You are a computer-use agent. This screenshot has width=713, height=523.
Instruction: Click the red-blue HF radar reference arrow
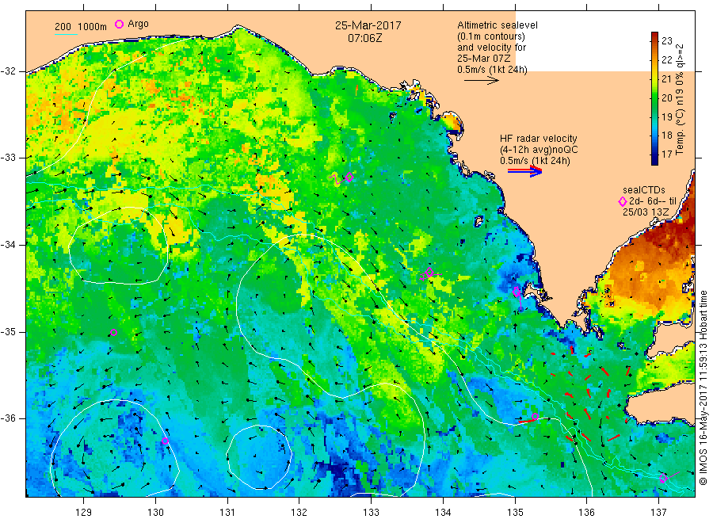click(524, 171)
